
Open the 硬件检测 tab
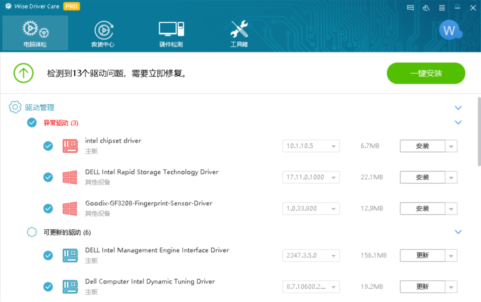171,33
